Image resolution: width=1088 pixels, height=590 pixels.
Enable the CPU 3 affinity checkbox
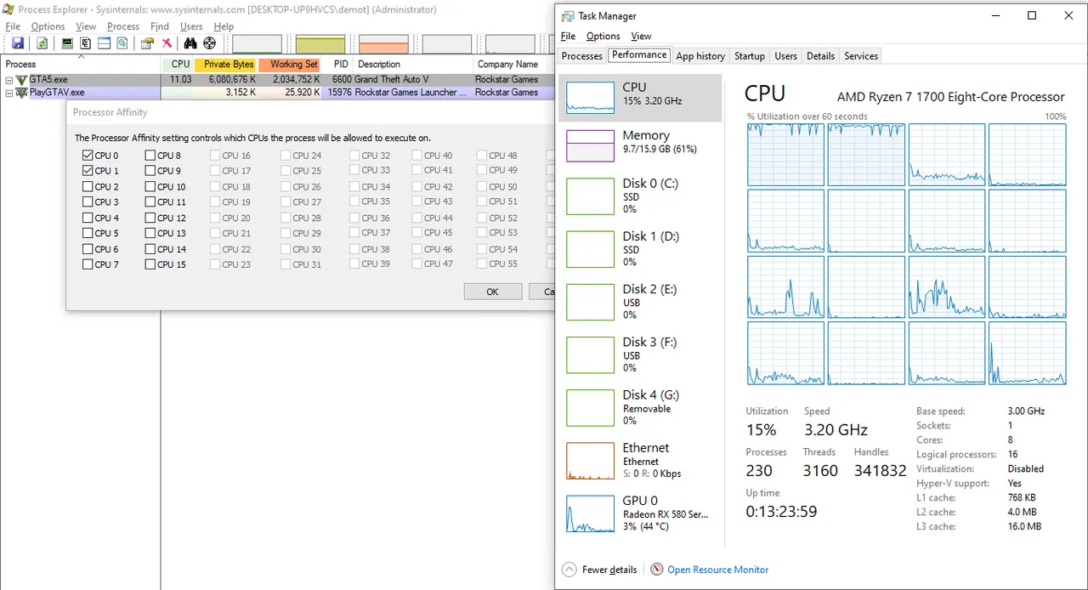[x=88, y=202]
